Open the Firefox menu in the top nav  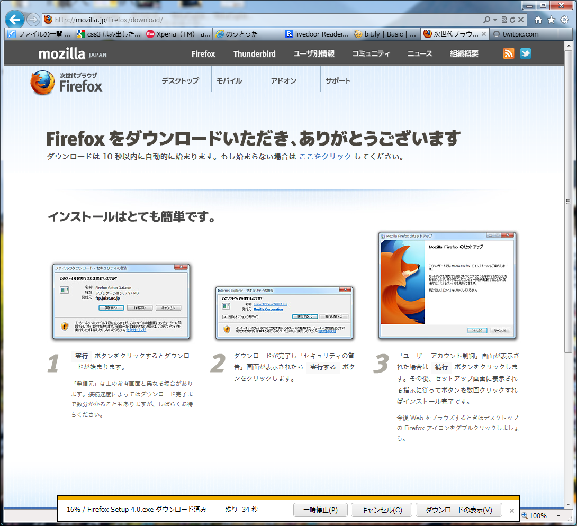click(203, 53)
